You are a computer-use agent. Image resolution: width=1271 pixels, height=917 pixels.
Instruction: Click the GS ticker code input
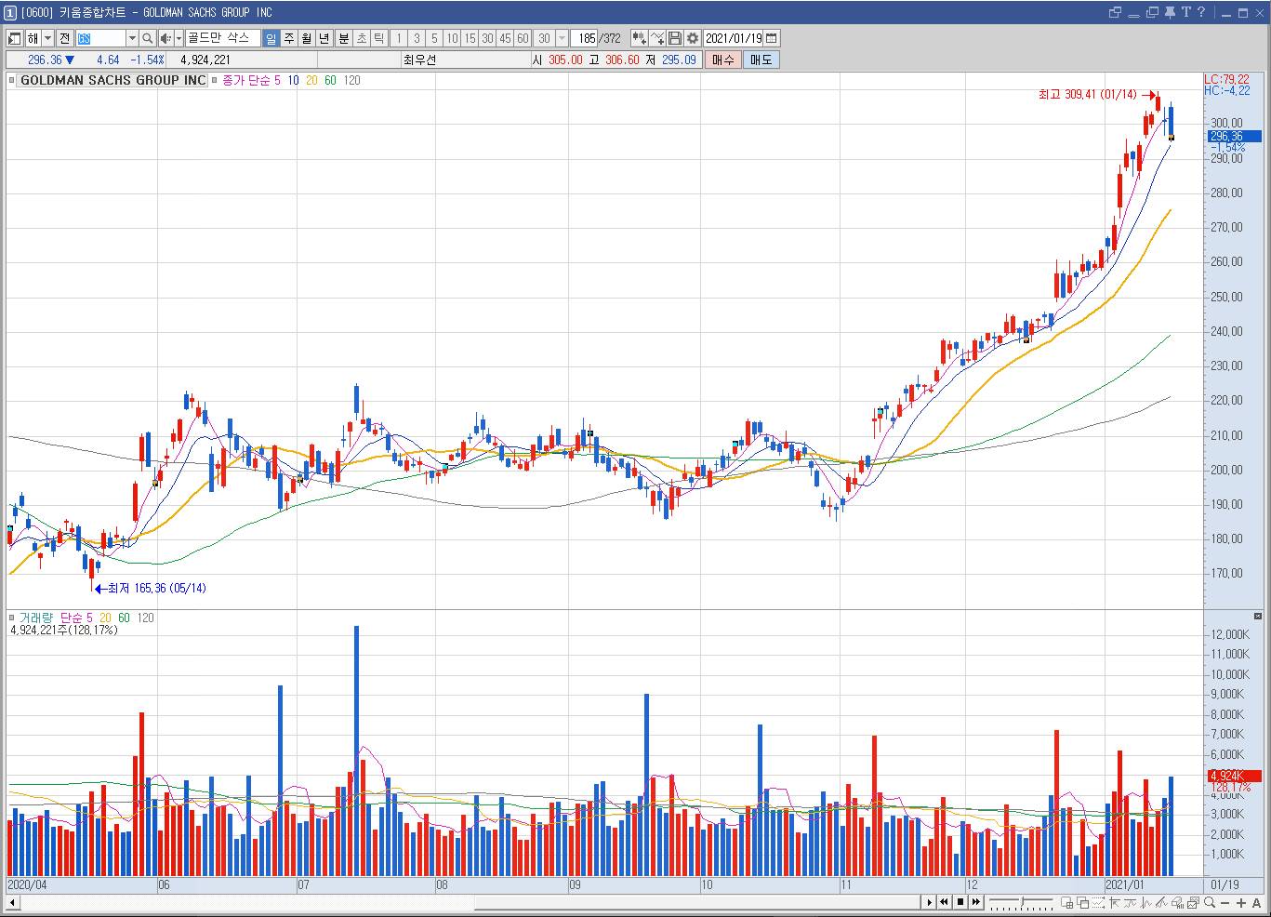pos(100,38)
